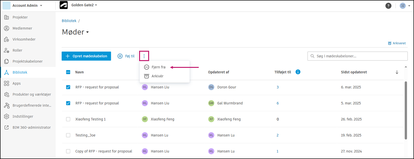Check the Xiaofeng Testing 1 checkbox
Screen dimensions: 414x159
click(x=68, y=119)
